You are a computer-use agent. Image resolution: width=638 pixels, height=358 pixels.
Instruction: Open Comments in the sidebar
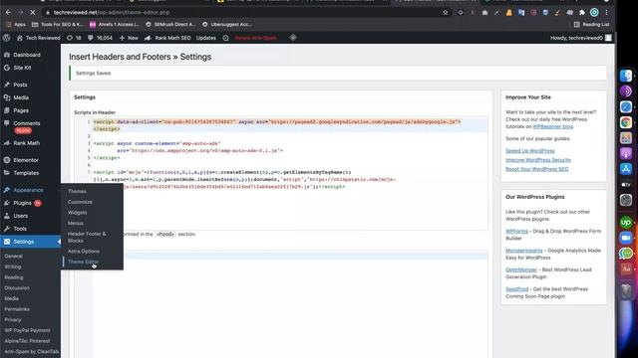(x=27, y=123)
